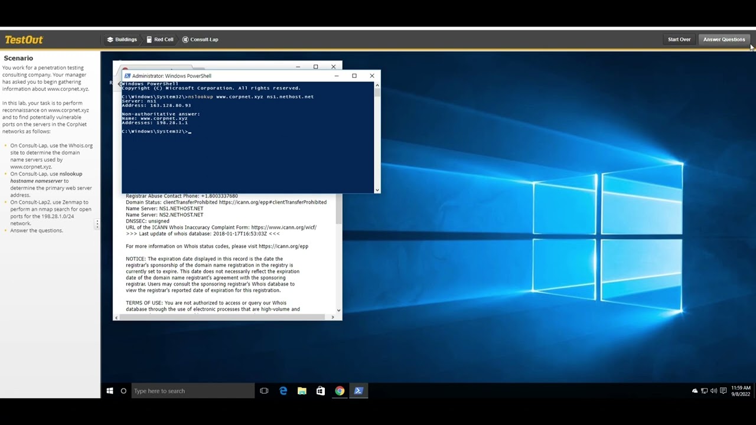Open Task View from the taskbar
Image resolution: width=756 pixels, height=425 pixels.
tap(264, 391)
